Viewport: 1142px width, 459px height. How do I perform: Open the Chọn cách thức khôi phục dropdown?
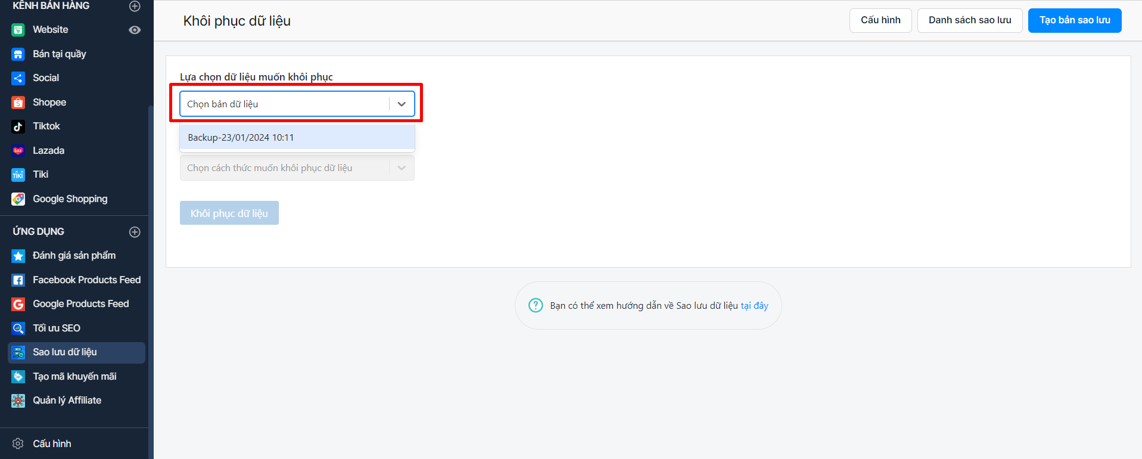pos(297,168)
